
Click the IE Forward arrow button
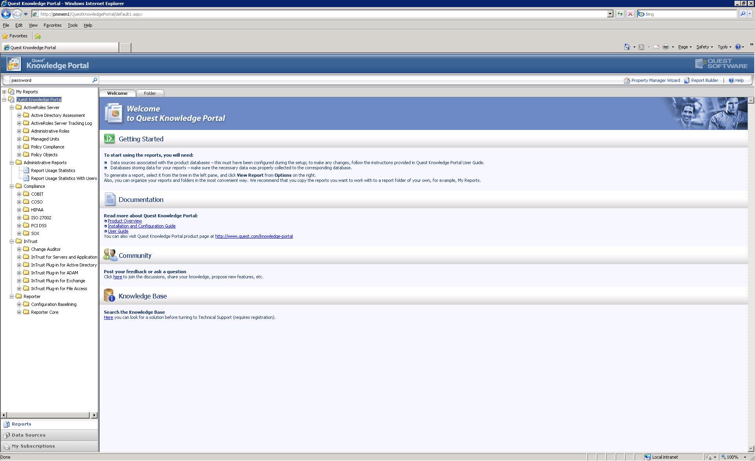tap(17, 14)
